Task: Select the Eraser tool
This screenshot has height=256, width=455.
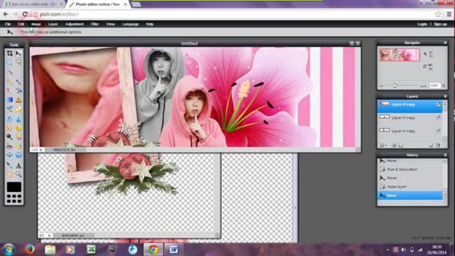Action: pyautogui.click(x=9, y=91)
